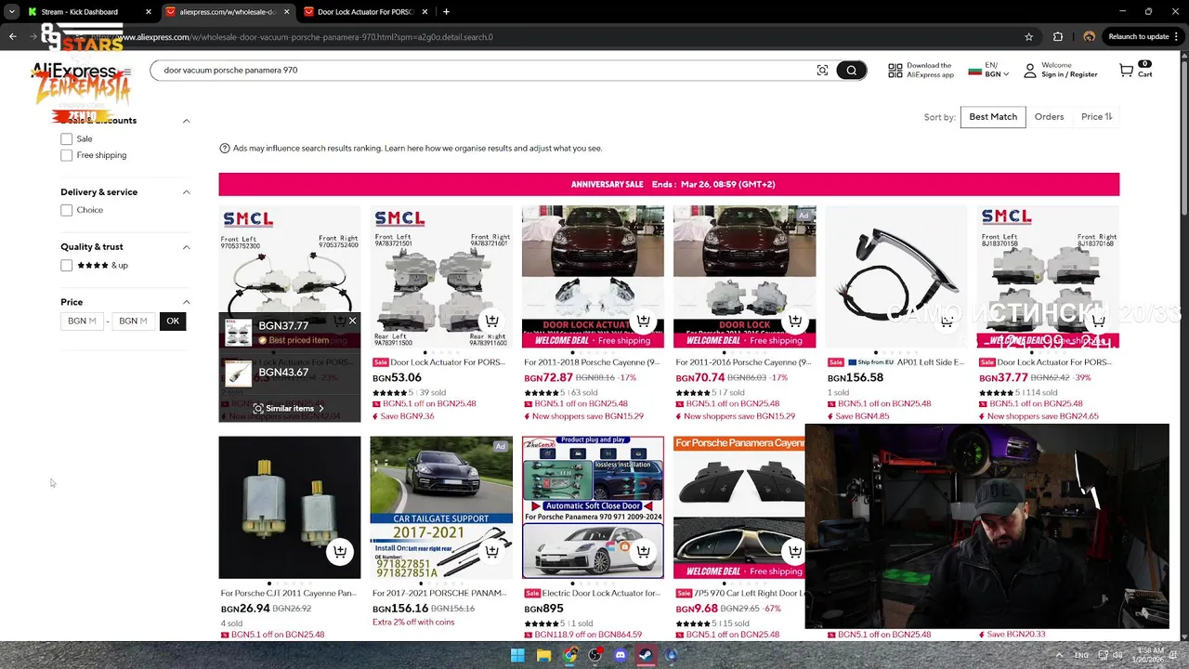Close the BGN37.77 similar items popup
The width and height of the screenshot is (1189, 669).
(x=352, y=321)
